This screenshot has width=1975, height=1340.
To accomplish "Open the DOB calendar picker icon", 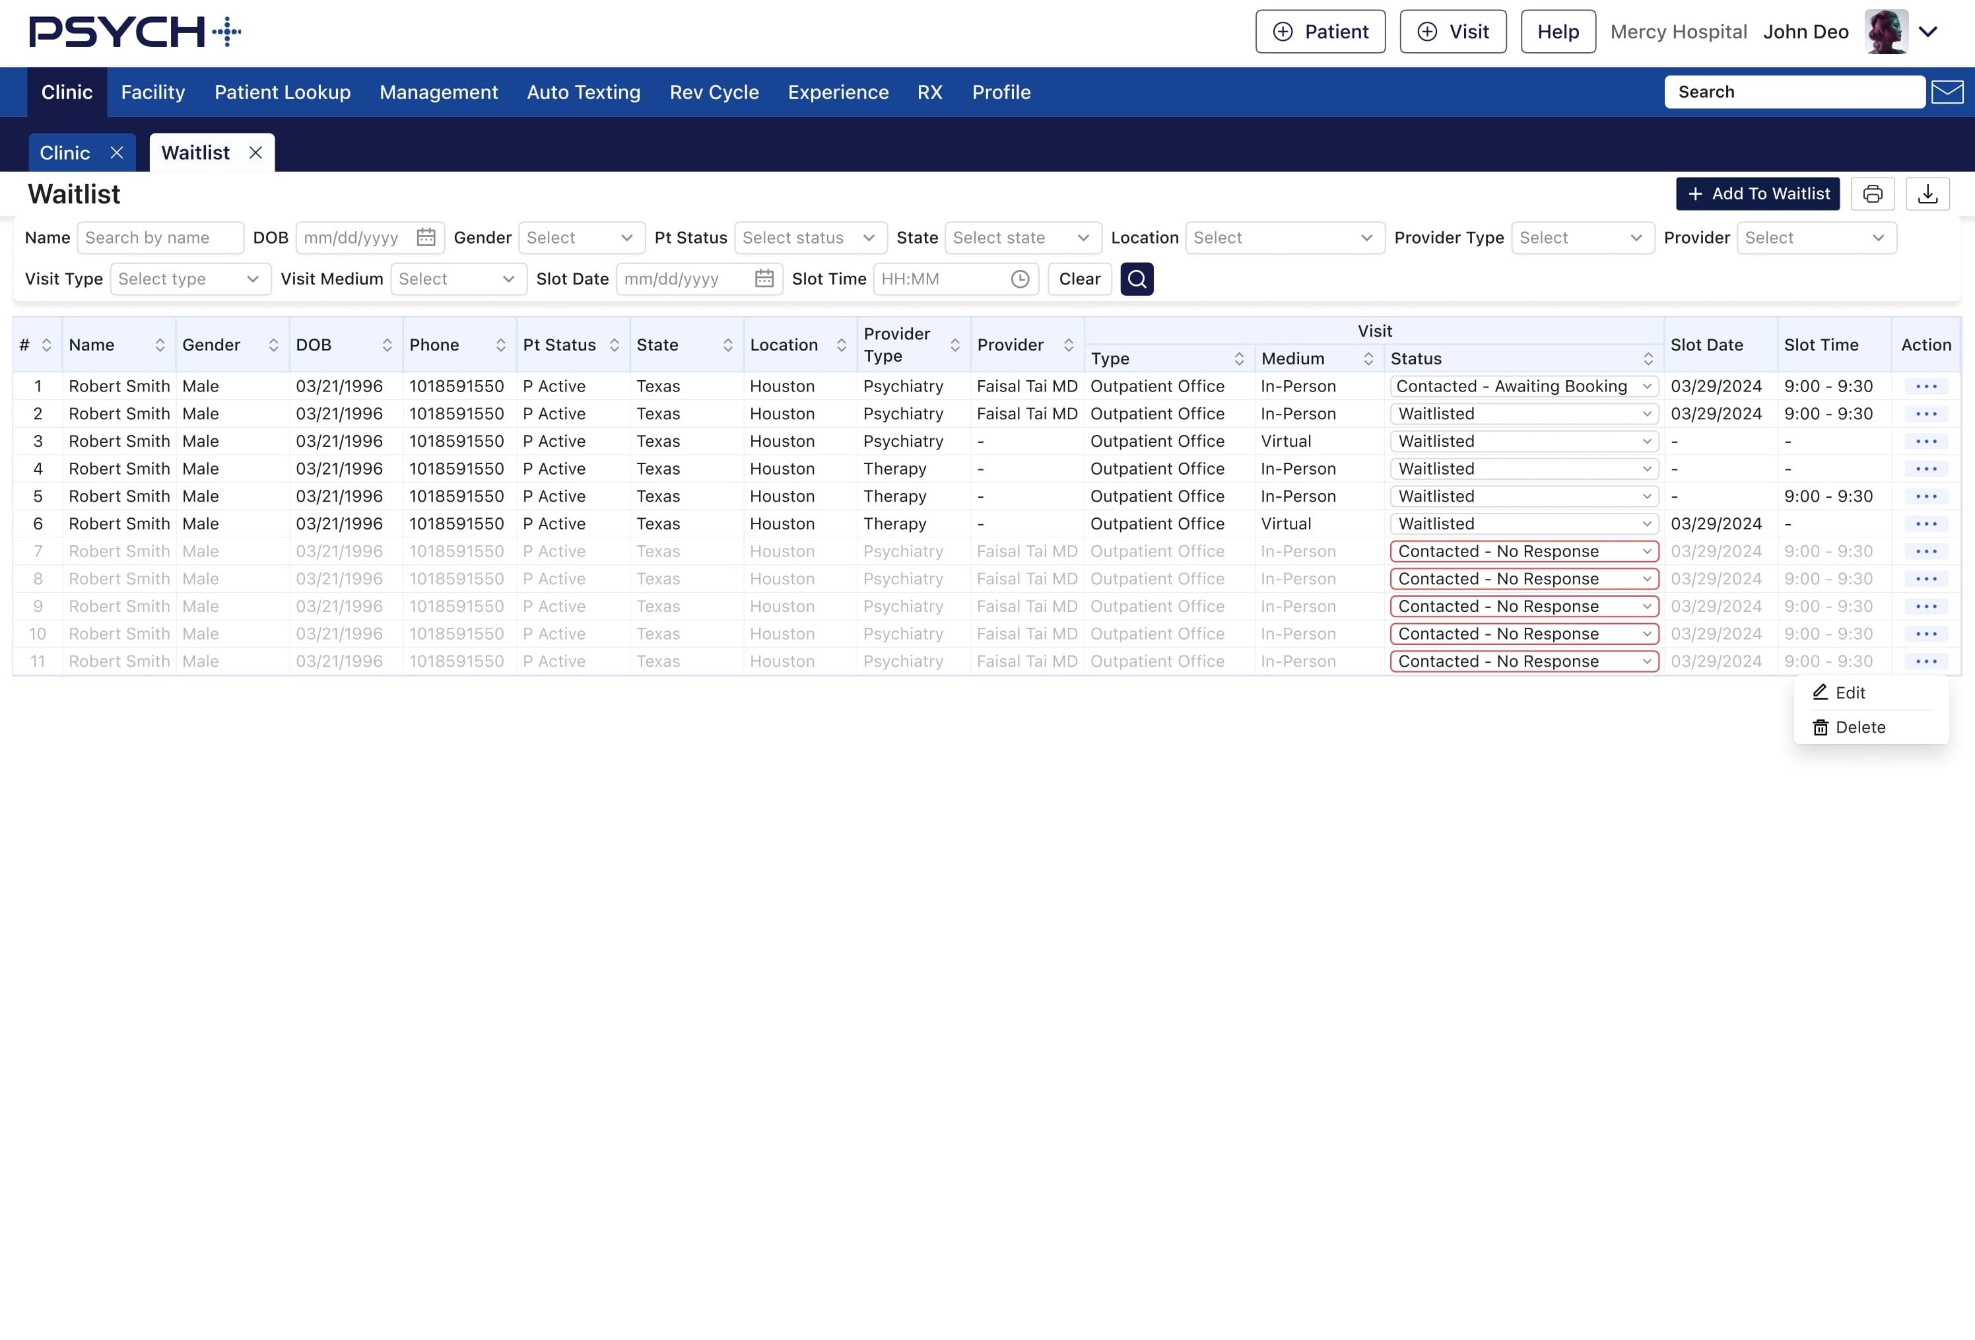I will (x=426, y=238).
